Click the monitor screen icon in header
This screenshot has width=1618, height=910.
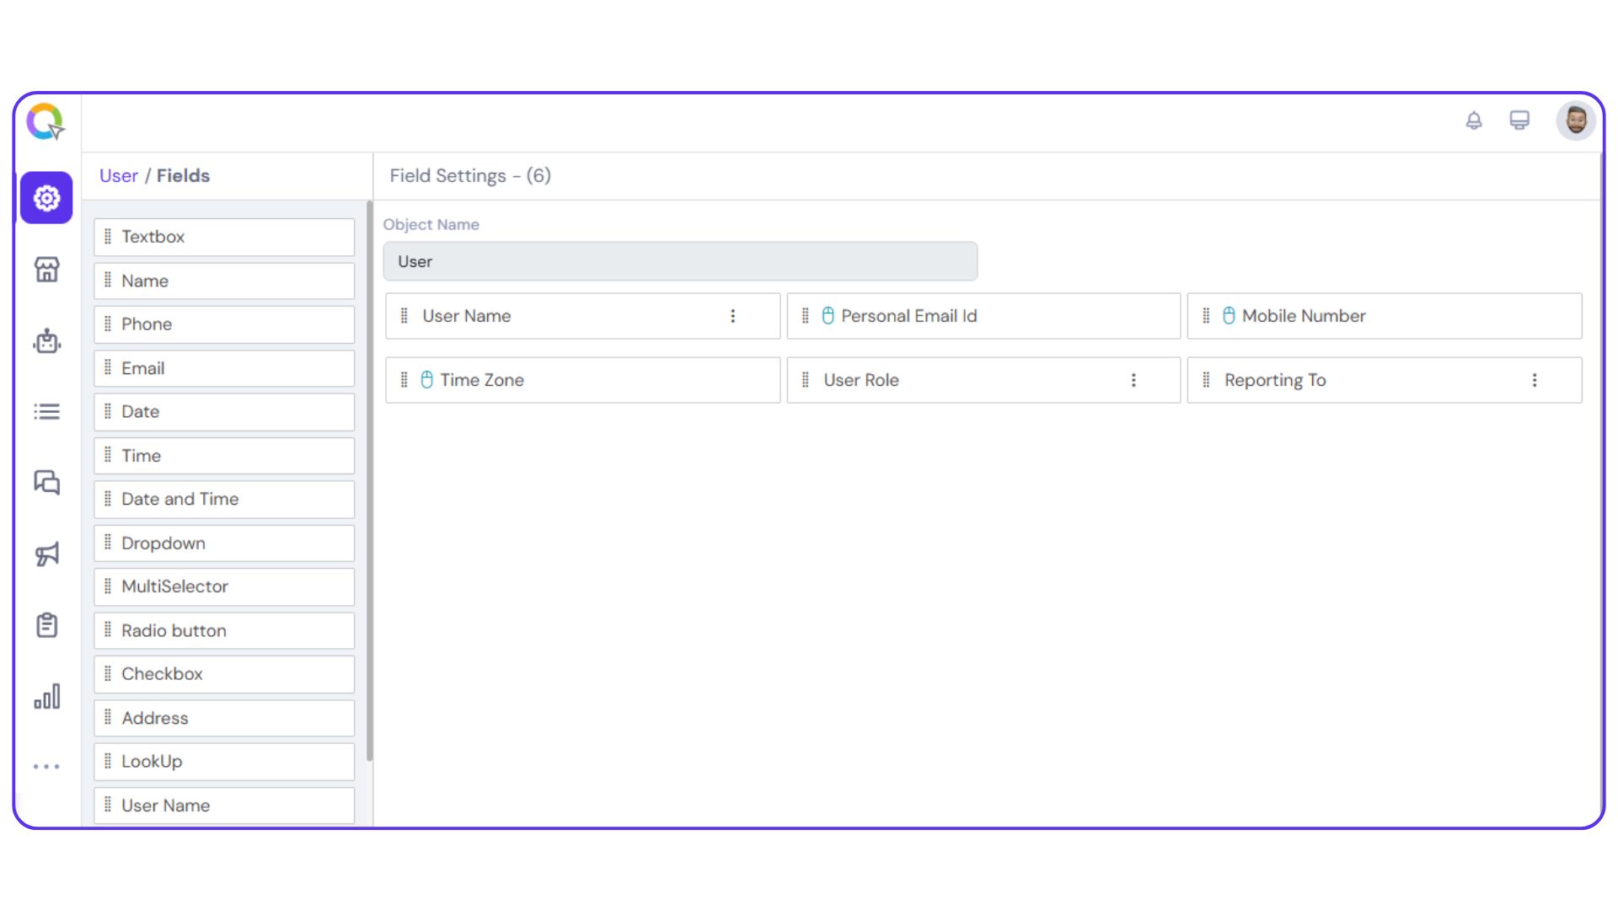click(x=1519, y=120)
